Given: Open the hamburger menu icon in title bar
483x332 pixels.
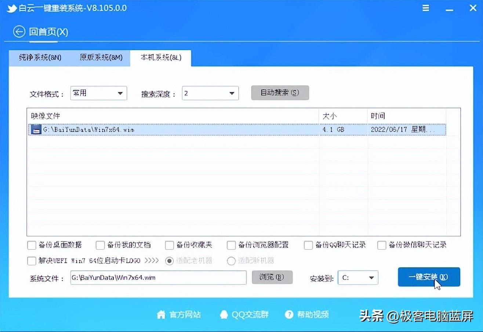Looking at the screenshot, I should click(x=426, y=8).
